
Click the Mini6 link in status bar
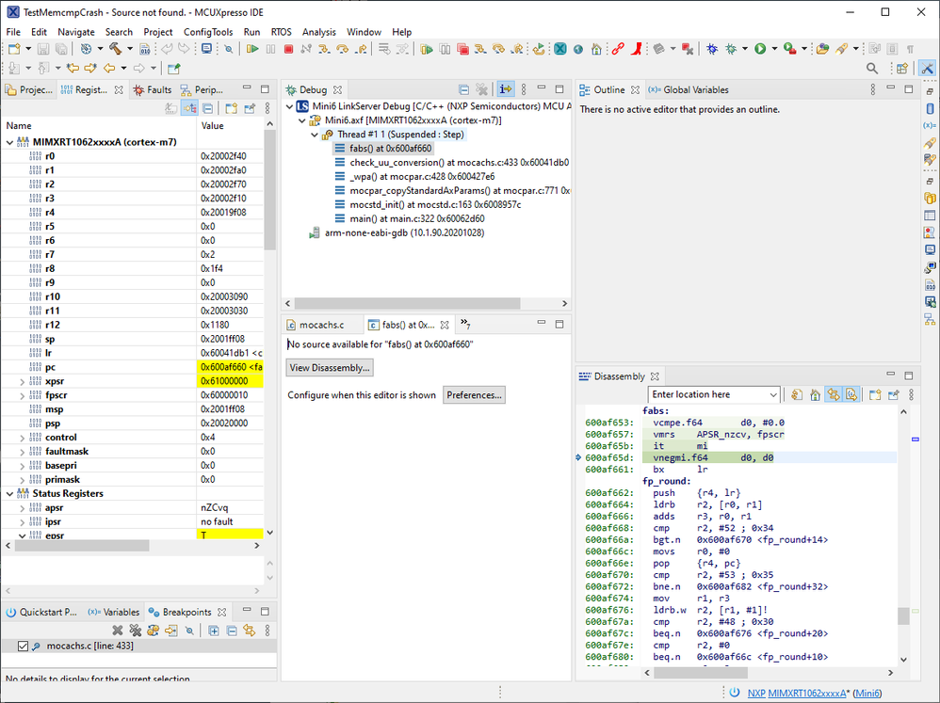tap(868, 693)
